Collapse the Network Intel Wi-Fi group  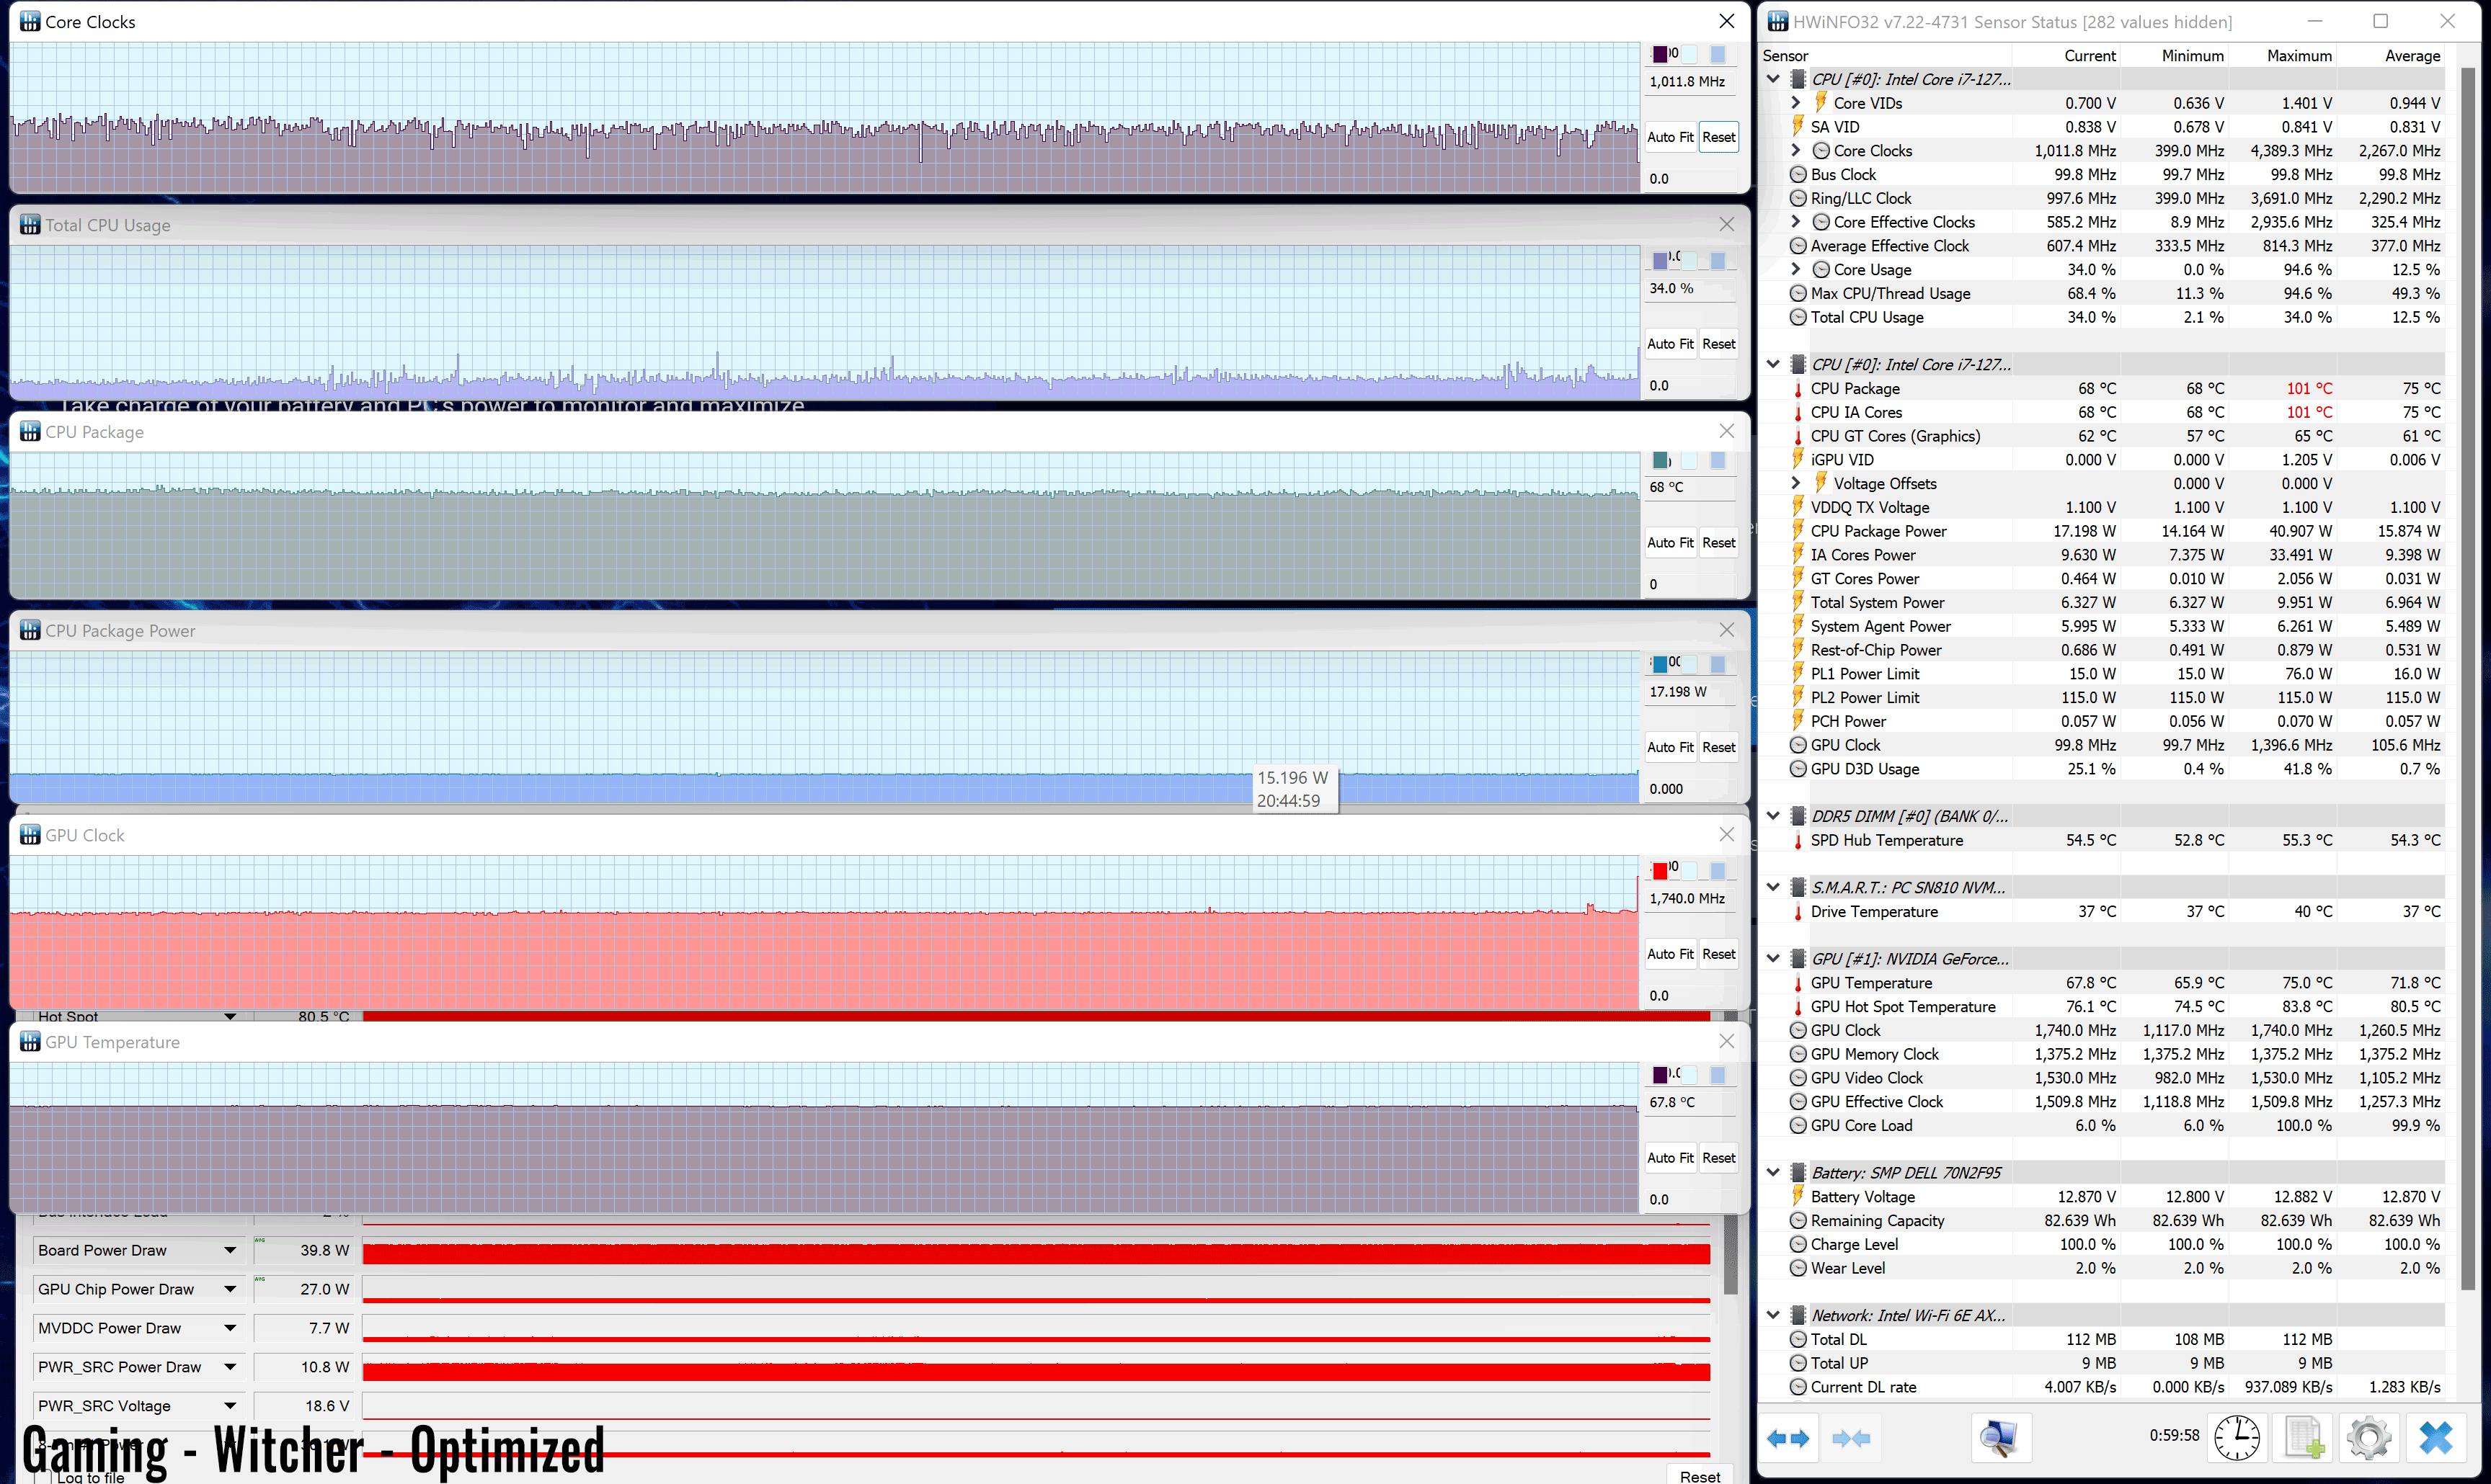[1774, 1315]
